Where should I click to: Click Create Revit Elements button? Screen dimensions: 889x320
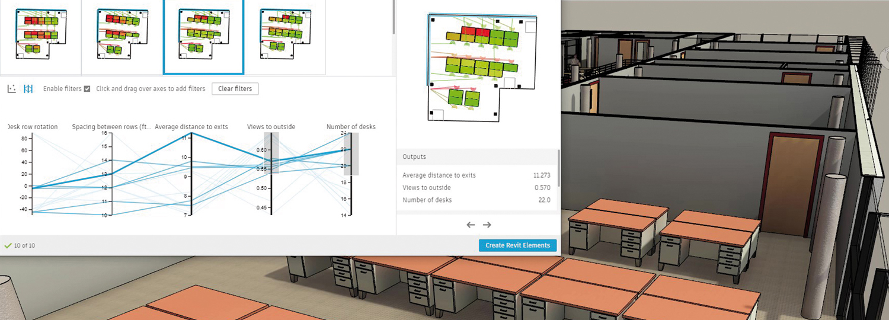[x=517, y=245]
